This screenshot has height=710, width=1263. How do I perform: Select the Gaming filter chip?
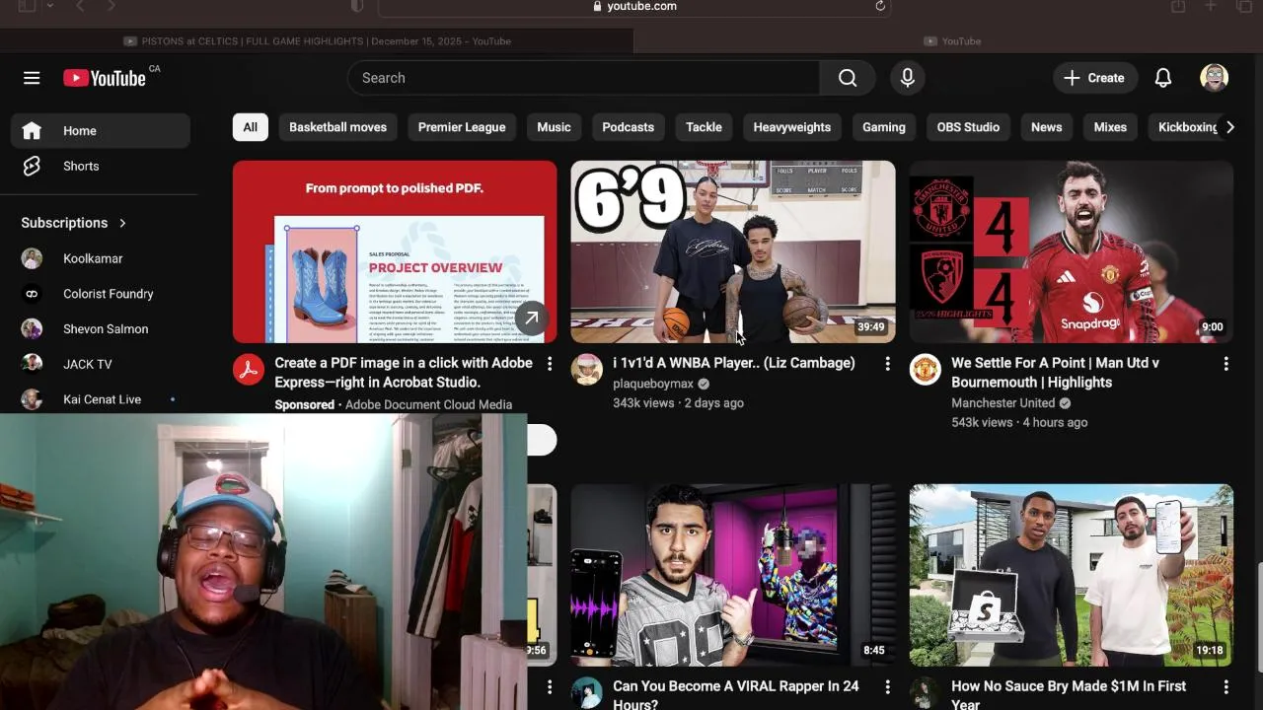coord(884,127)
